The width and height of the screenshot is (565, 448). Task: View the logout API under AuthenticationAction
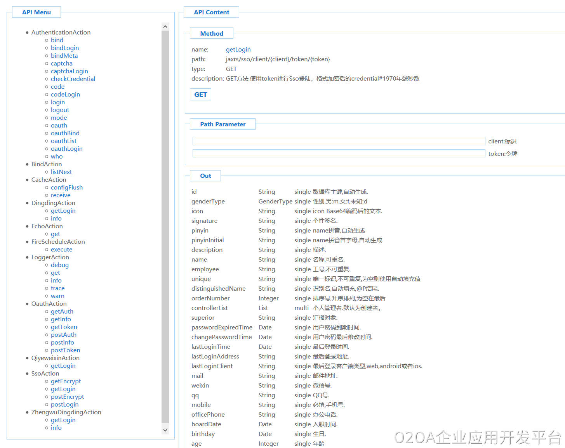pos(60,110)
